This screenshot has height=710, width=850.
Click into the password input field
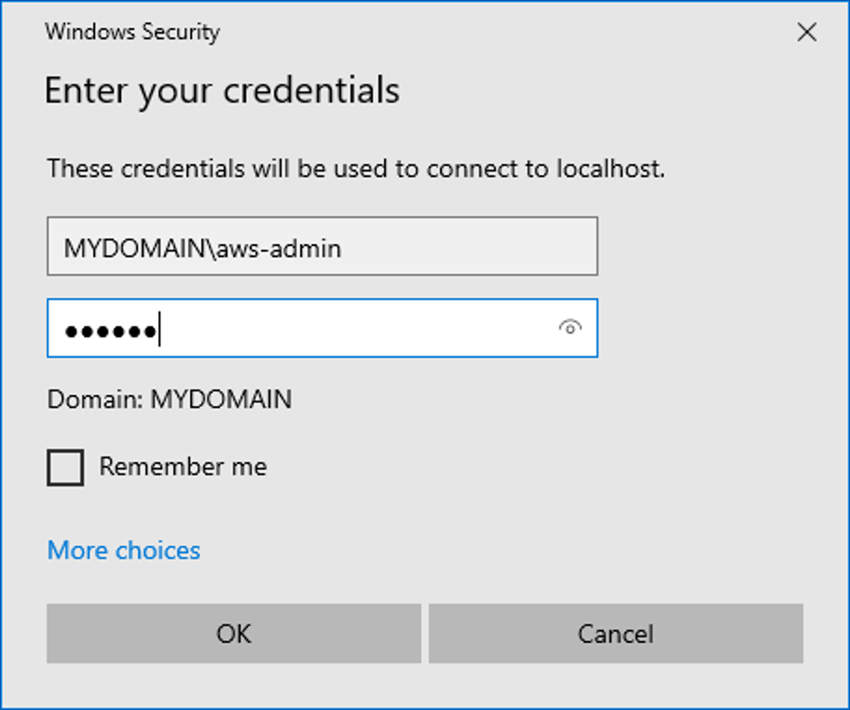pos(354,328)
